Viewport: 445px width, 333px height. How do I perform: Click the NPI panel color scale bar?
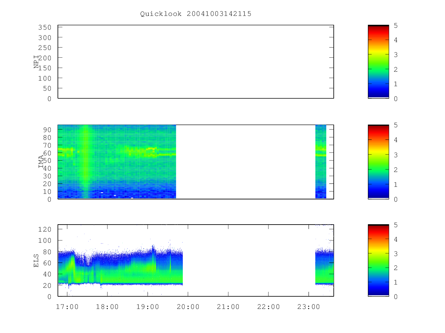click(x=378, y=62)
